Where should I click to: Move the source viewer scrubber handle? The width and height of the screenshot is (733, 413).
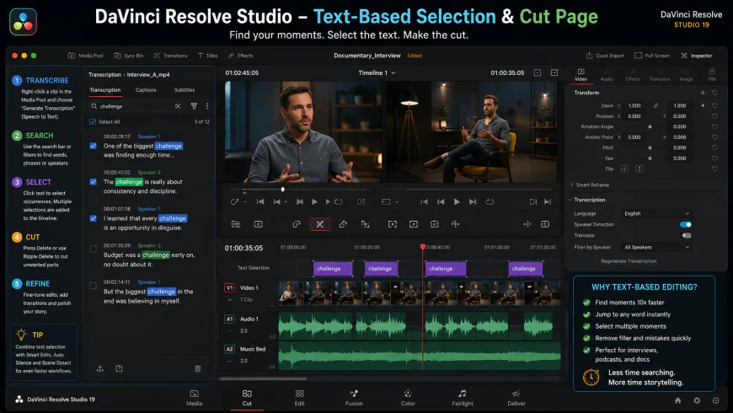tap(282, 190)
